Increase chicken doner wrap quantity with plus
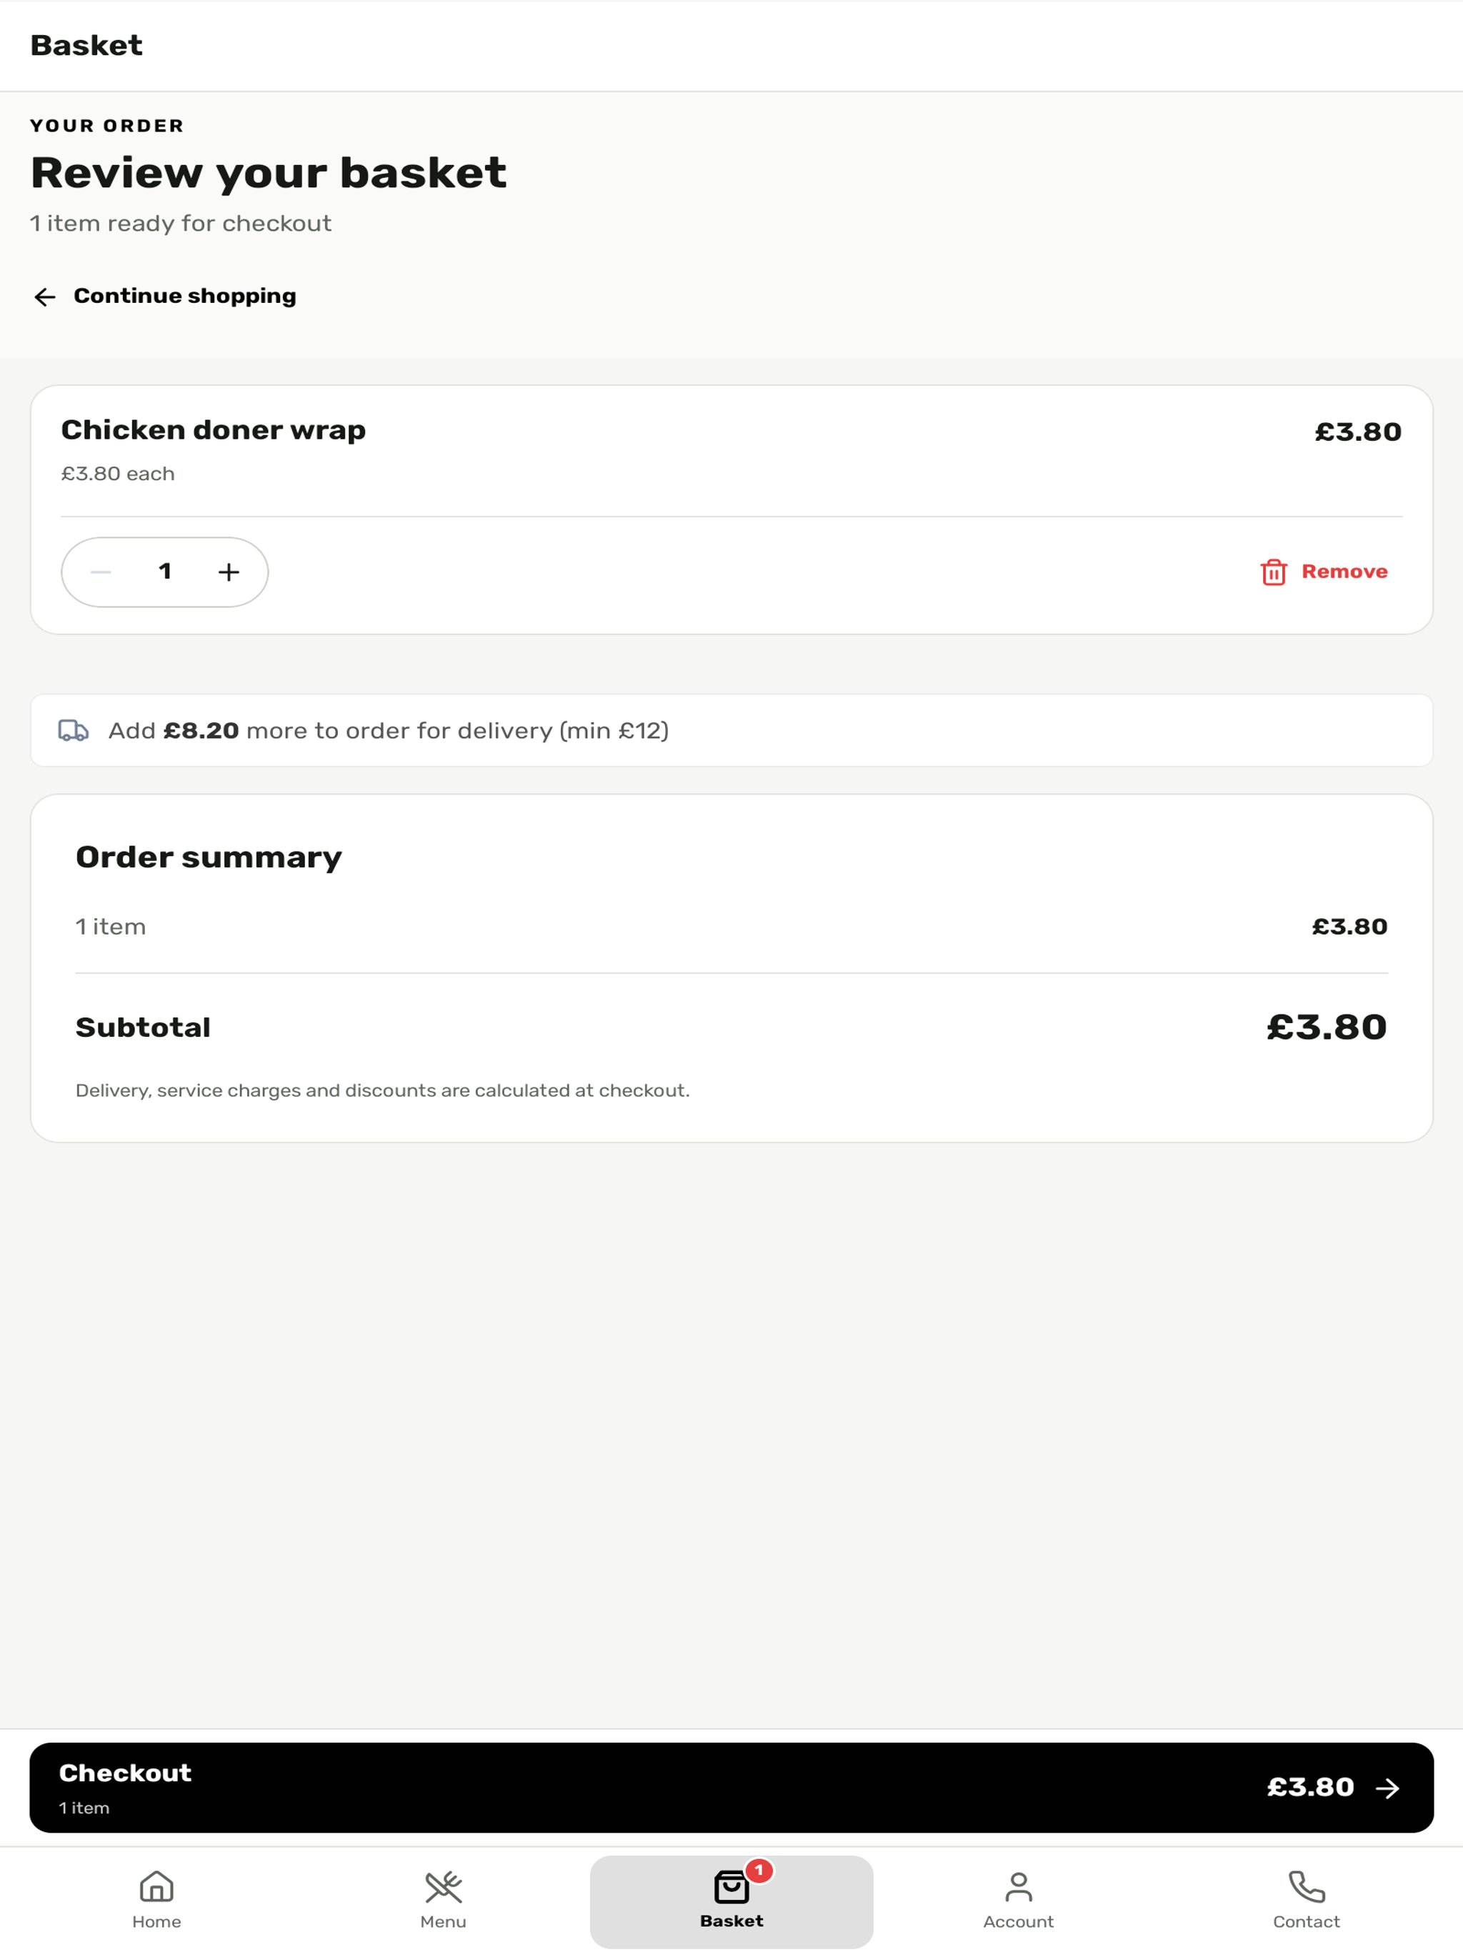Viewport: 1463px width, 1952px height. pos(229,572)
